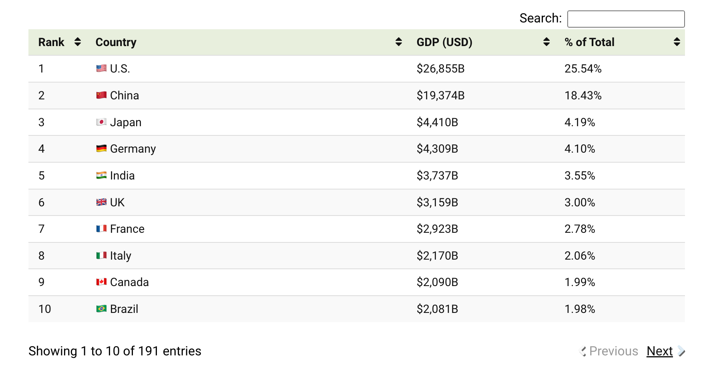715x371 pixels.
Task: Click the Brazil flag icon
Action: pos(101,309)
